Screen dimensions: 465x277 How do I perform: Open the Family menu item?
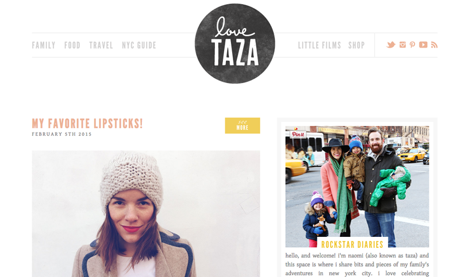pos(44,45)
